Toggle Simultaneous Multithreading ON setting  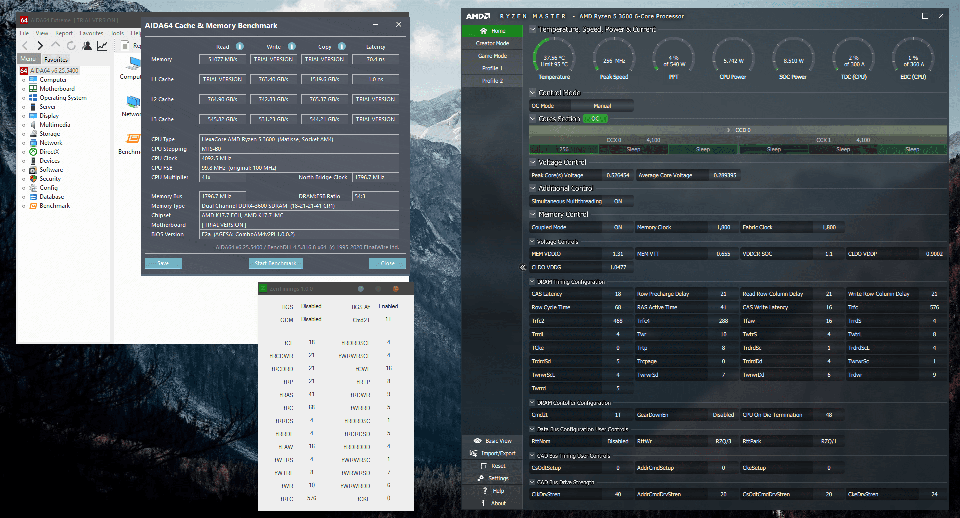[x=618, y=201]
